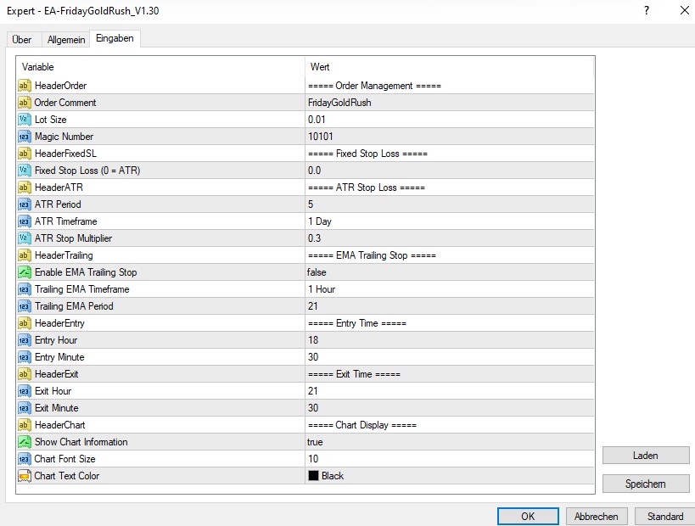Screen dimensions: 695x526
Task: Select the 'Fixed Stop Loss (0 = ATR)' label
Action: click(x=87, y=171)
